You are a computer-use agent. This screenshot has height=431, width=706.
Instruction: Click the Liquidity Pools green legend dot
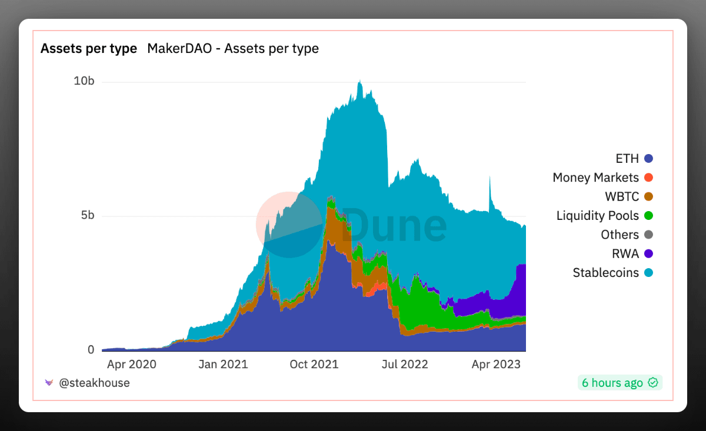[648, 216]
